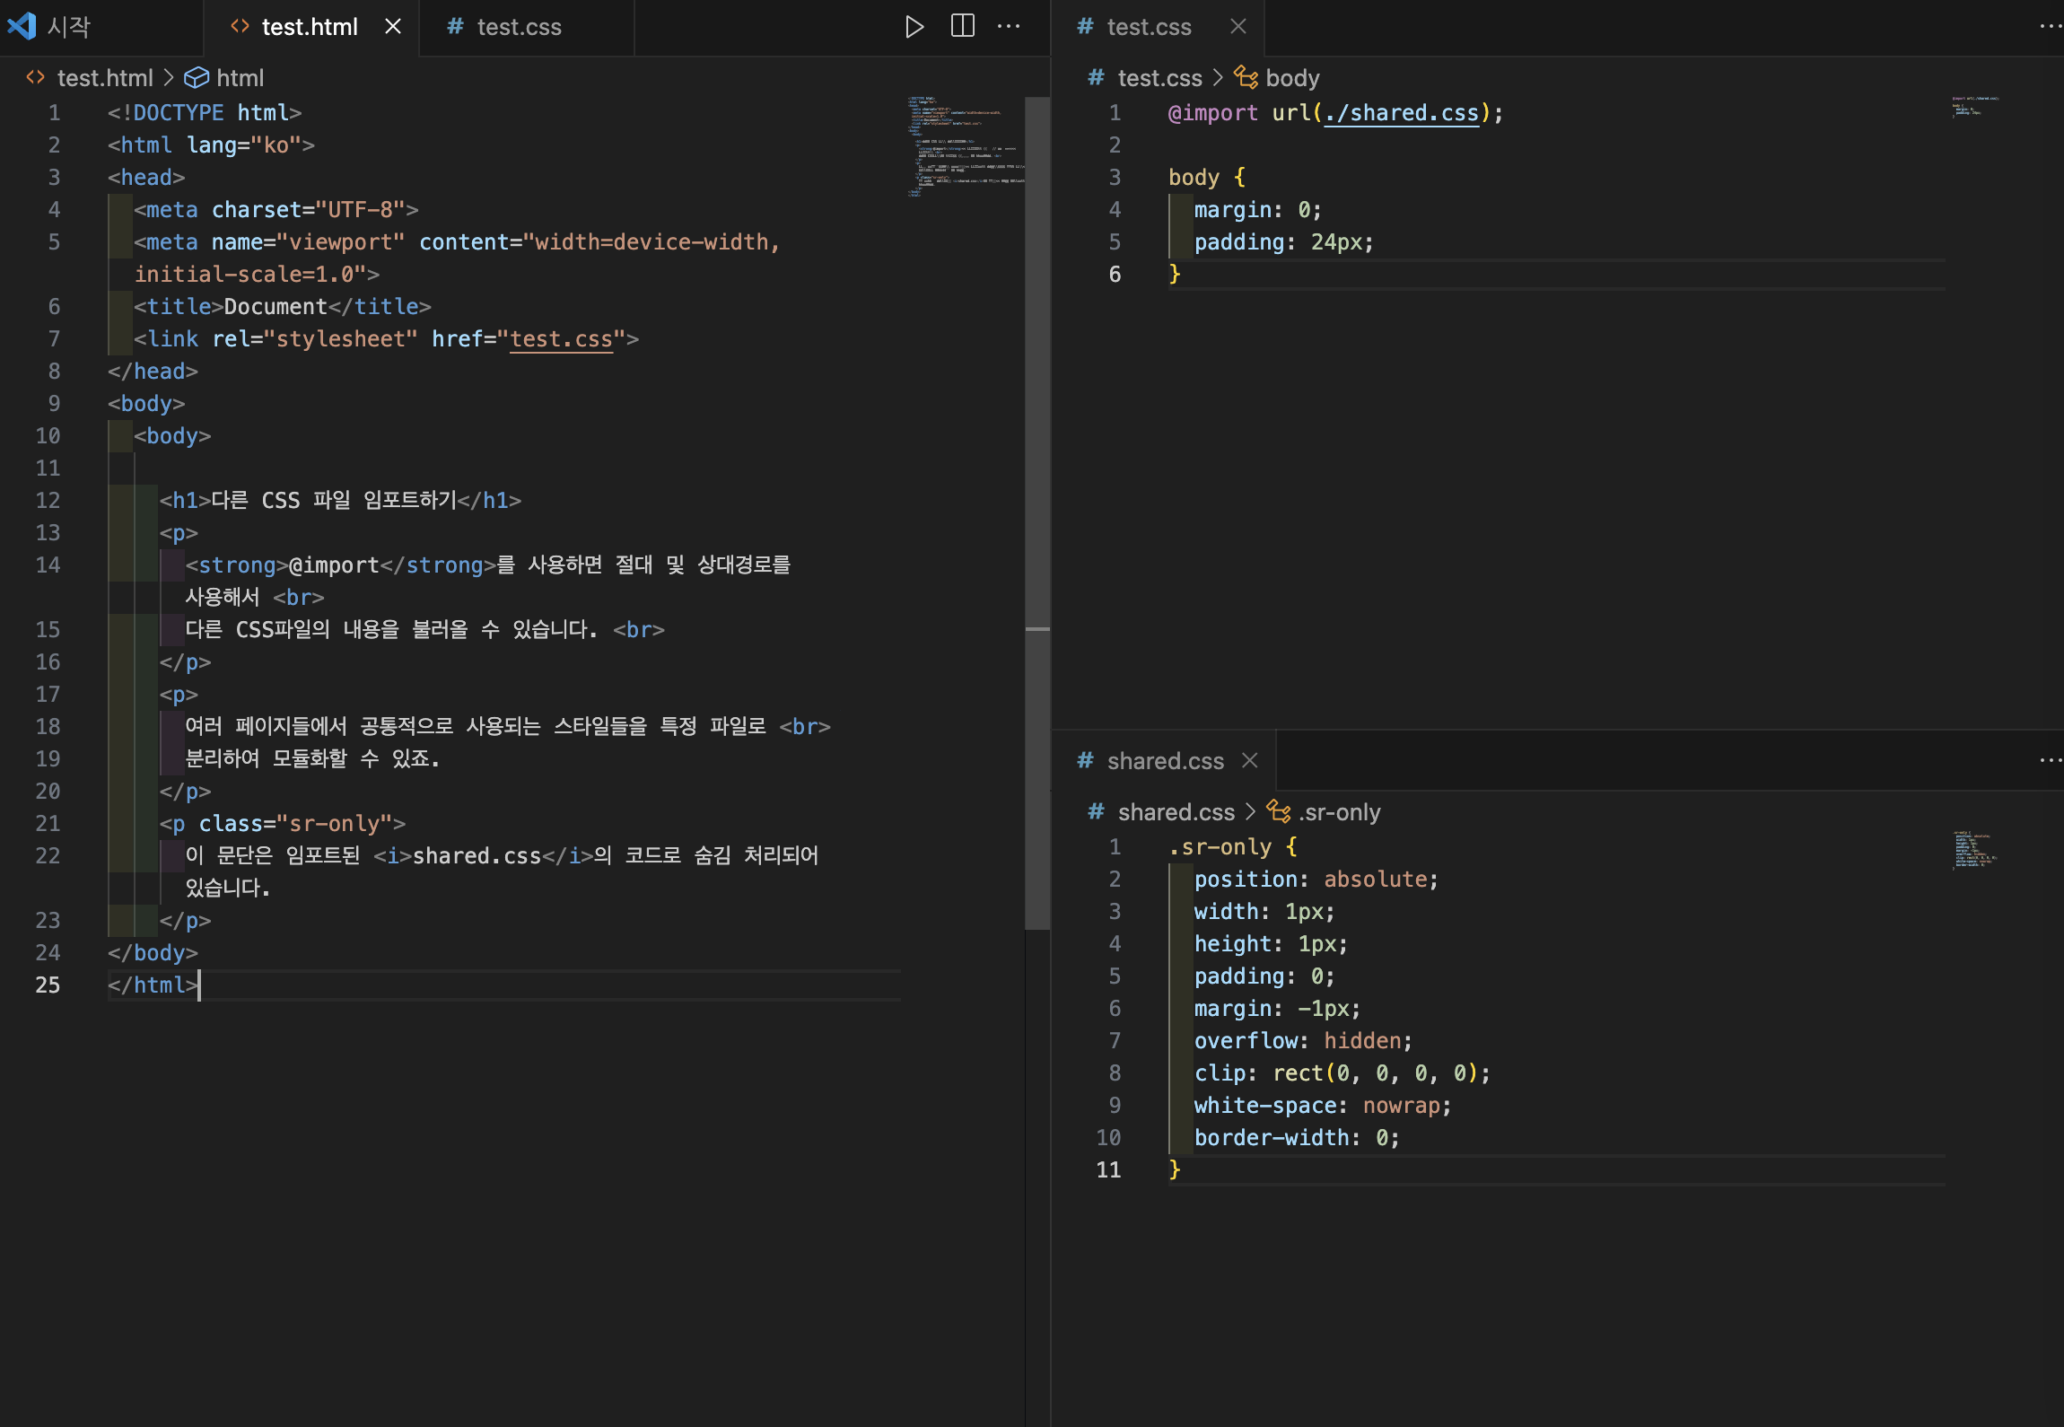Close the test.html tab
Viewport: 2064px width, 1427px height.
393,27
